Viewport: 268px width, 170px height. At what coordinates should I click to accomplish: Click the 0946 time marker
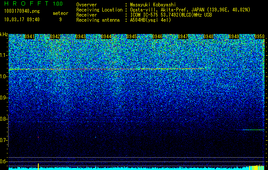pos(157,37)
